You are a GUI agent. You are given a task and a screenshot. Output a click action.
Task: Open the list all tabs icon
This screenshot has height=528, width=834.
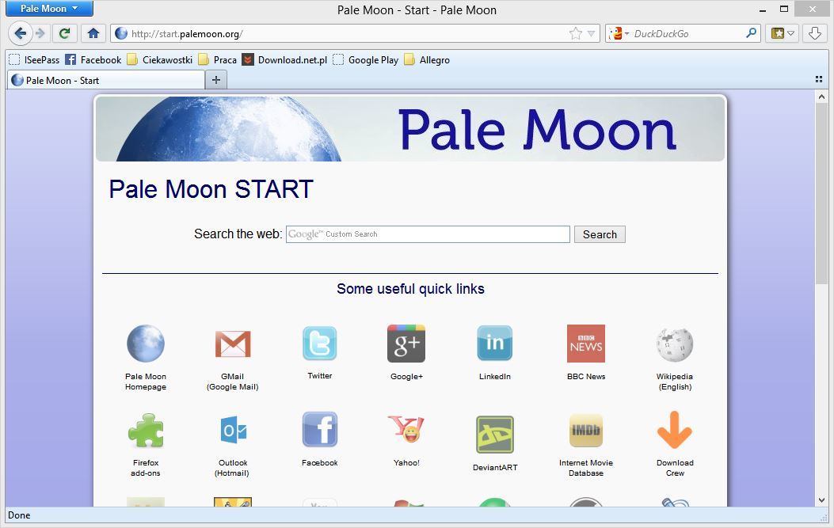coord(819,79)
